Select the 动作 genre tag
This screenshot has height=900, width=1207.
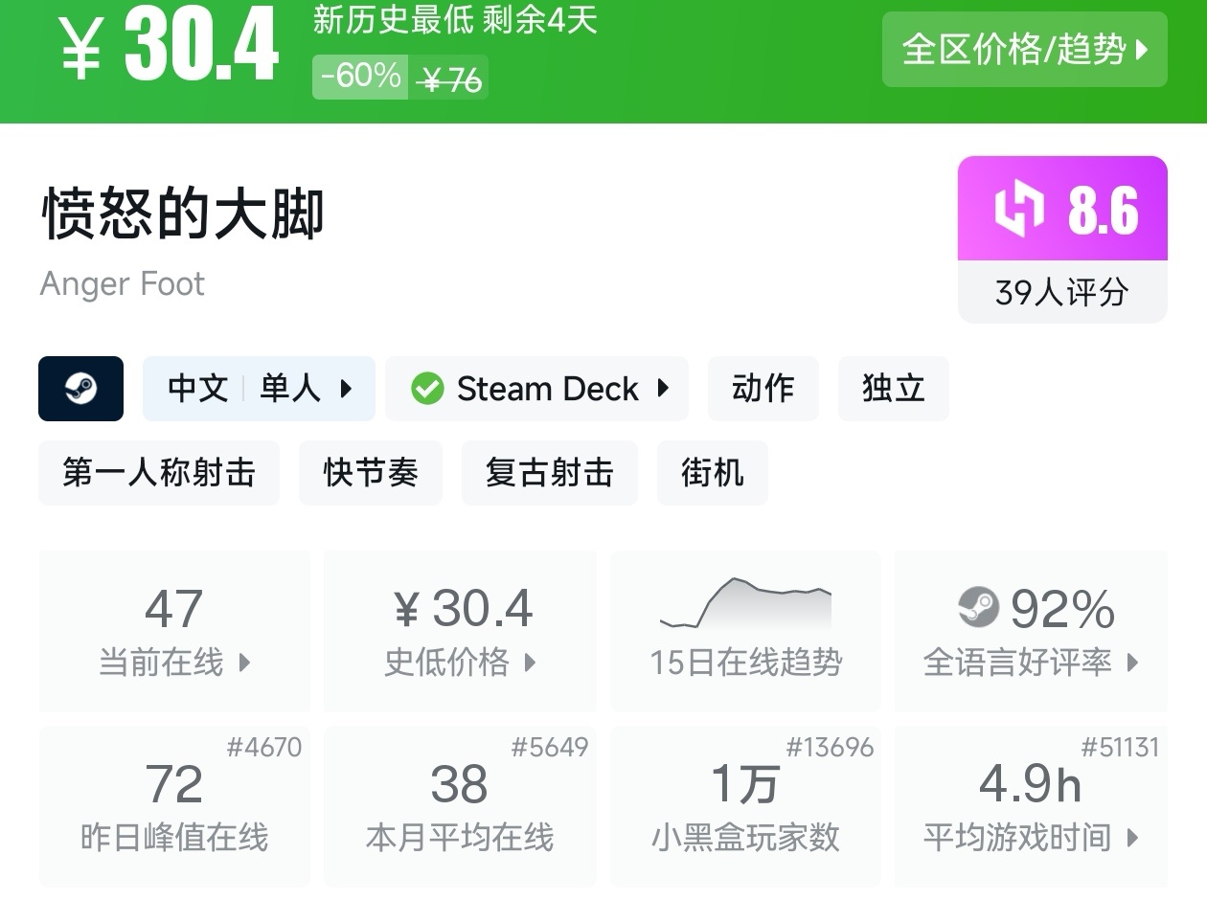[x=763, y=389]
